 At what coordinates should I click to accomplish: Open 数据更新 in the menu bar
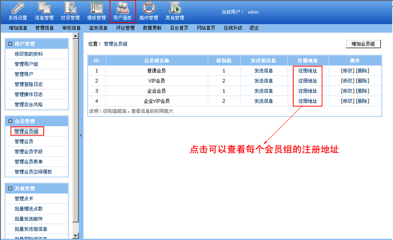pyautogui.click(x=152, y=28)
